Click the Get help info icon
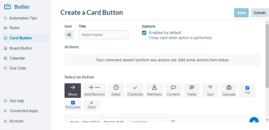 coord(5,101)
